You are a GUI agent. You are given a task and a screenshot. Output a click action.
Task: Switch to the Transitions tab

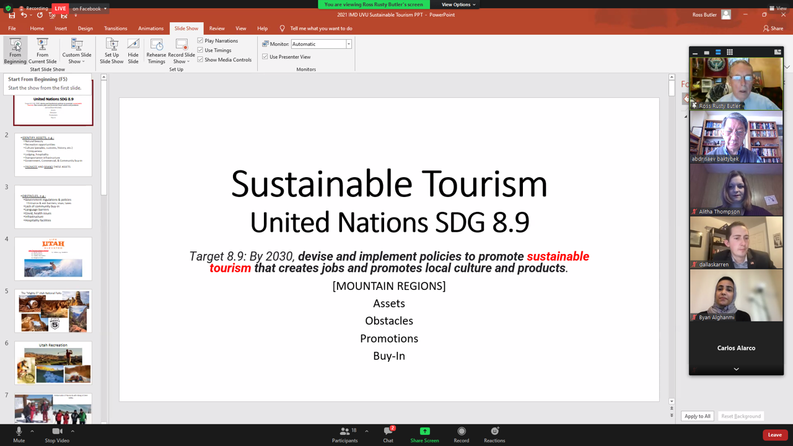(x=115, y=28)
